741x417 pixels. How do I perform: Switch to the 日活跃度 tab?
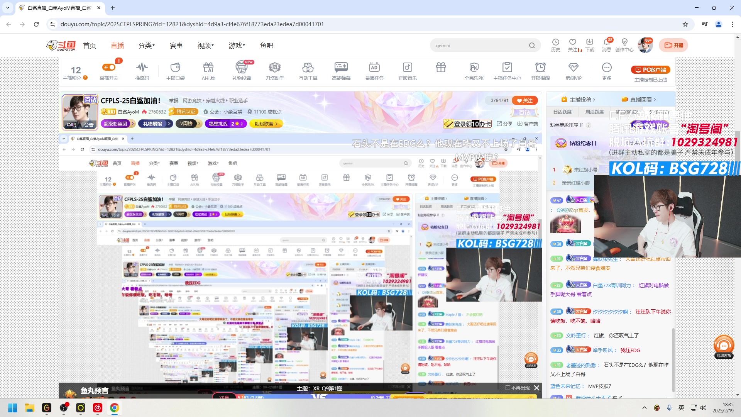(x=562, y=112)
